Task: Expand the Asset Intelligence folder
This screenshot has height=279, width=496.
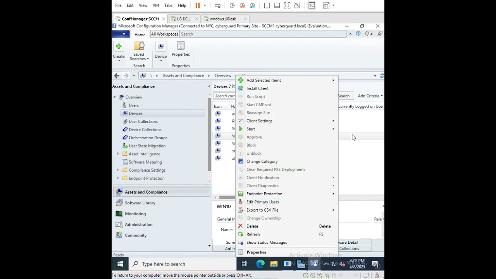Action: [x=118, y=154]
